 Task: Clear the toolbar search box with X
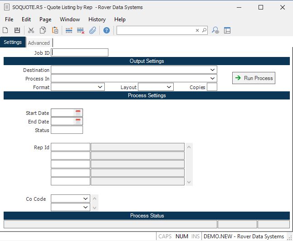197,30
